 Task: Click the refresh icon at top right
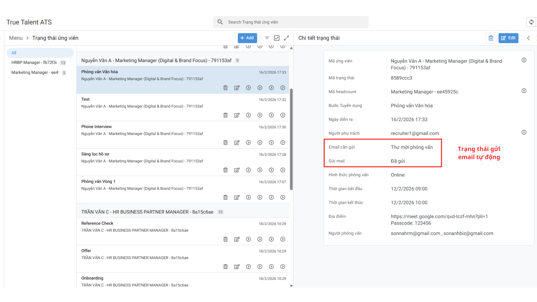531,22
